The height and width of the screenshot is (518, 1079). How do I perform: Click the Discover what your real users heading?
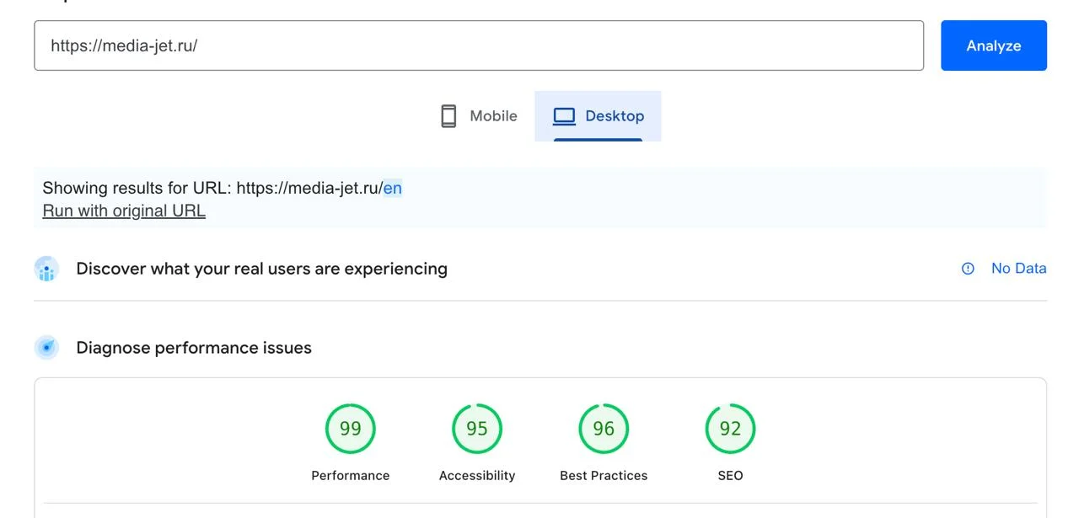[x=261, y=269]
